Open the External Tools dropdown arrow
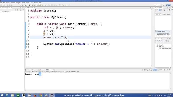 point(31,5)
